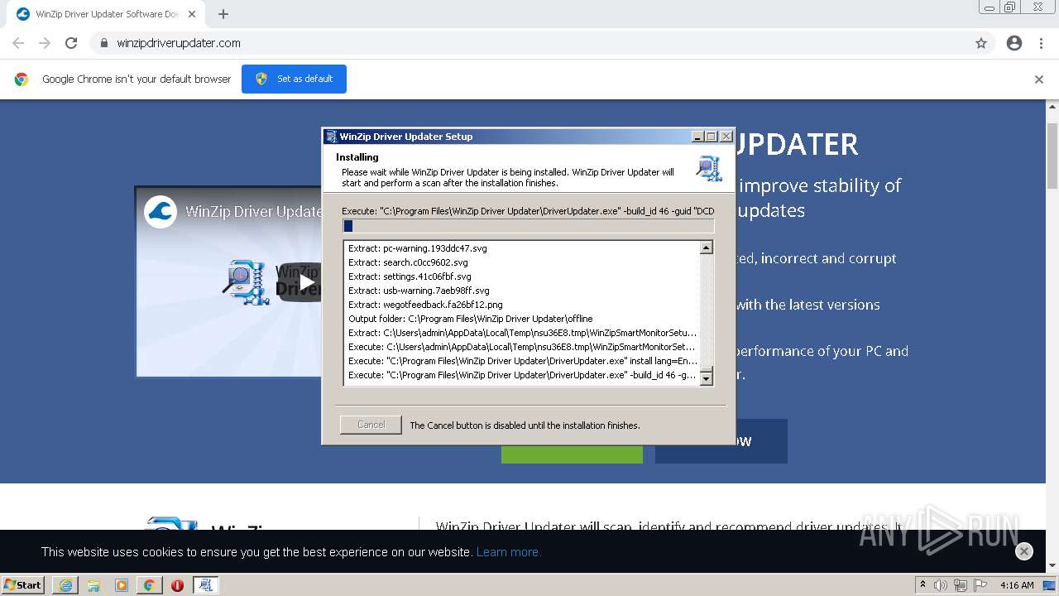The width and height of the screenshot is (1059, 596).
Task: Open the Chrome profile avatar menu
Action: tap(1014, 43)
